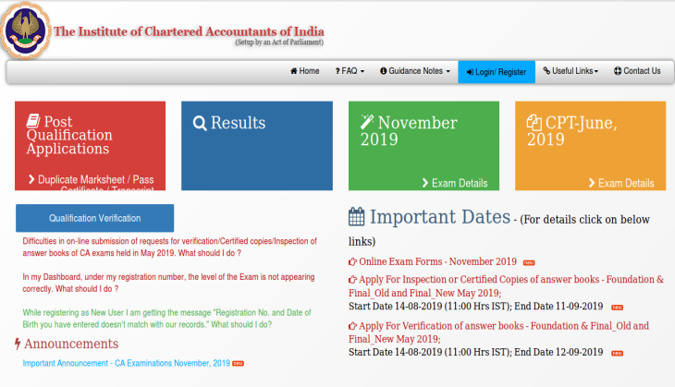The image size is (675, 387).
Task: Click new badge after End Date 11-09-2019
Action: pos(618,308)
